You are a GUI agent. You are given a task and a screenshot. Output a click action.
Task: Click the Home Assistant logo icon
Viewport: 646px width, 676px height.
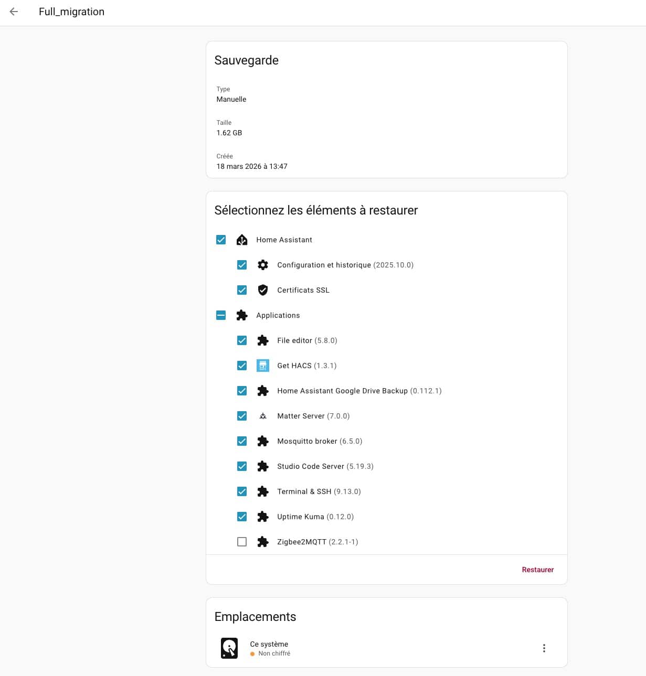pos(242,240)
